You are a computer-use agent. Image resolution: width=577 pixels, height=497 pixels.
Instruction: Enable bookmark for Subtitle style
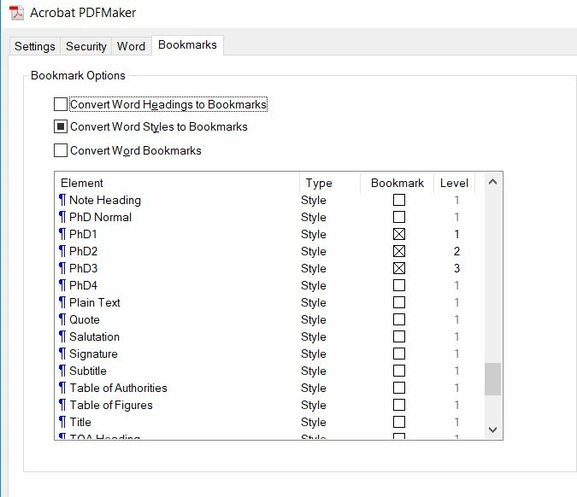point(399,371)
